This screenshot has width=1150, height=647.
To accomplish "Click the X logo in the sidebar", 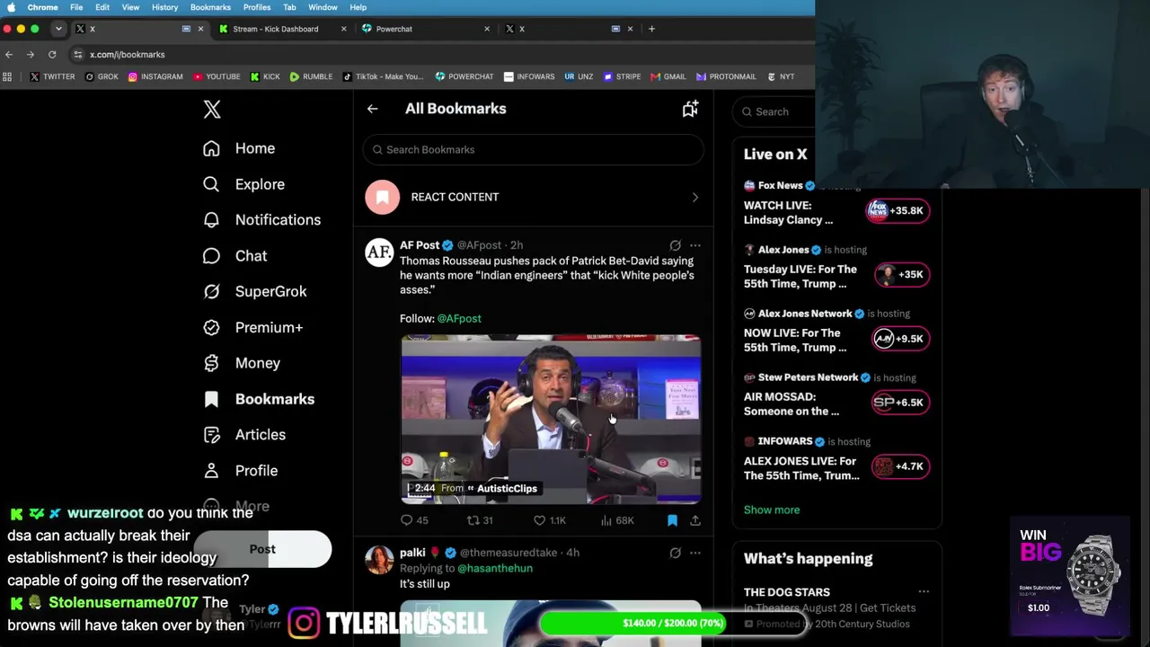I will click(x=212, y=110).
